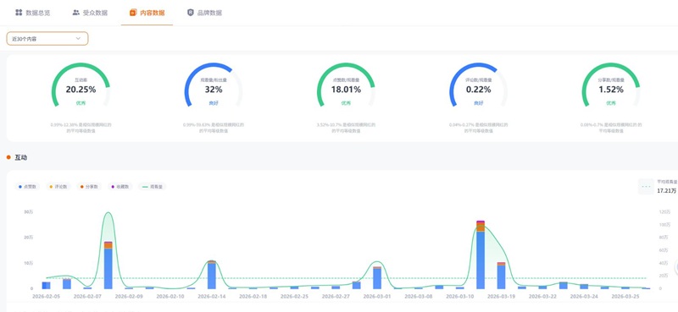Click the 0.22% comments-to-views gauge
678x312 pixels.
click(x=478, y=86)
